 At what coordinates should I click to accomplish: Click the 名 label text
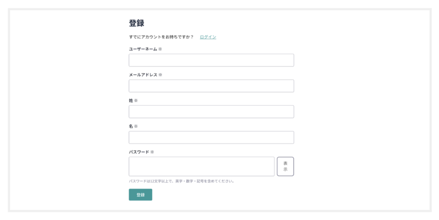tap(131, 126)
